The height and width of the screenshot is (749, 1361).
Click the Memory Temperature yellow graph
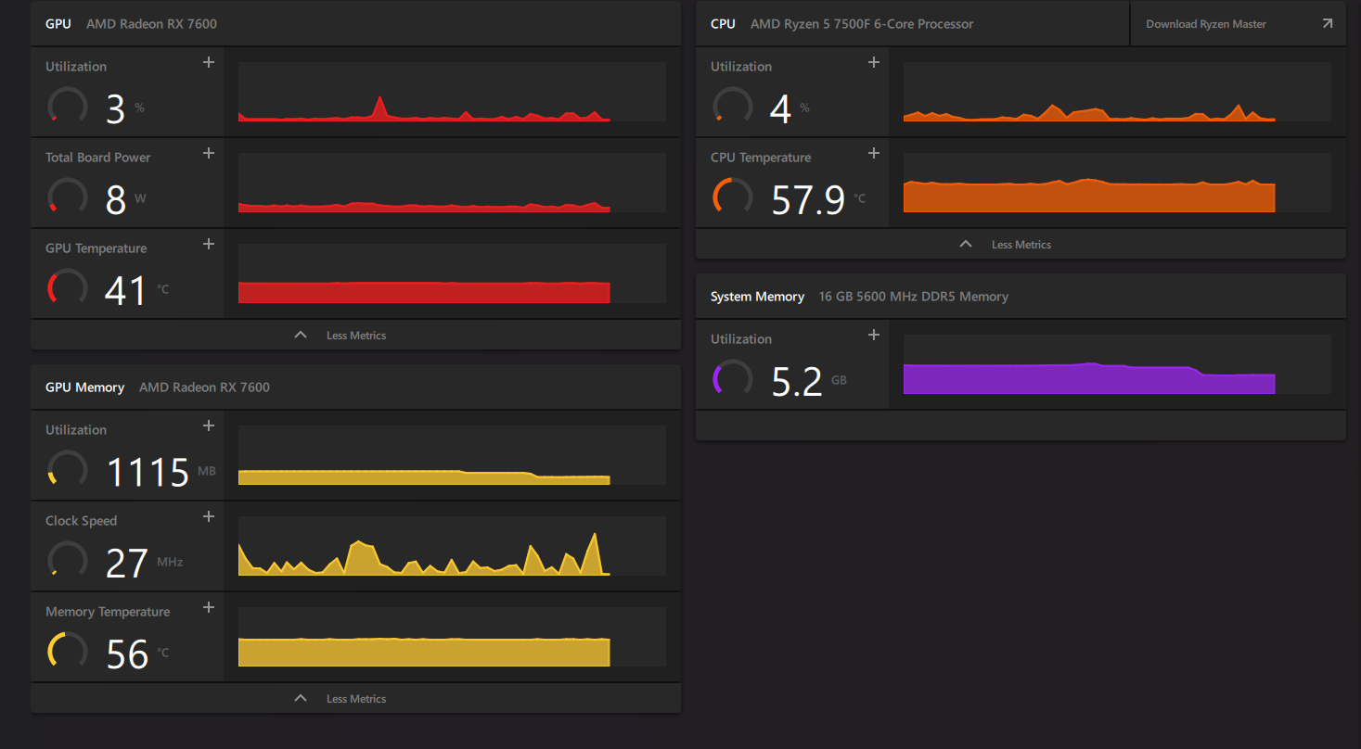tap(452, 637)
